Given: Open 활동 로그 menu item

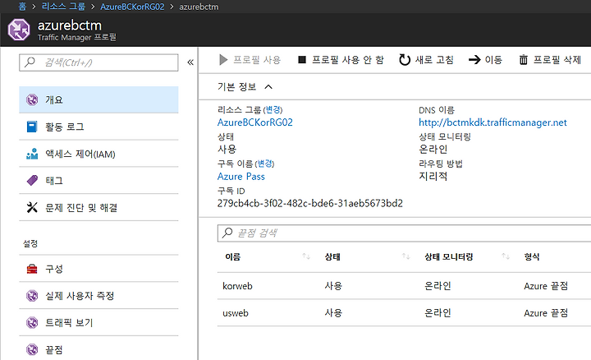Looking at the screenshot, I should click(98, 127).
